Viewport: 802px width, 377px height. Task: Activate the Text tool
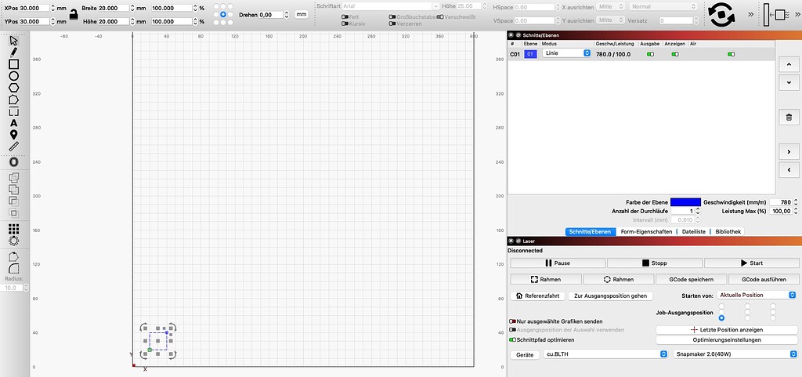[14, 123]
